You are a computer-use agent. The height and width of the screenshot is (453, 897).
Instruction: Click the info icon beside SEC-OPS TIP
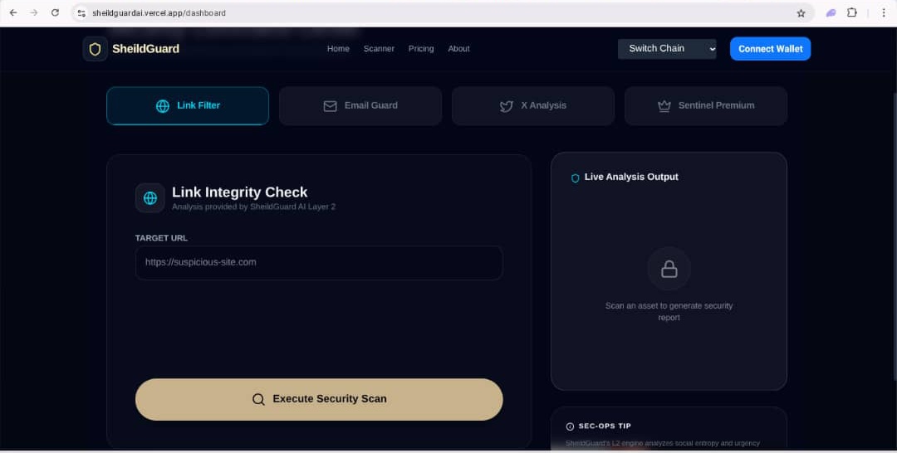pyautogui.click(x=570, y=426)
